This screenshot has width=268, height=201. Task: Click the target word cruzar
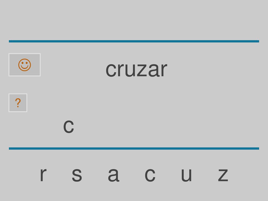(136, 70)
